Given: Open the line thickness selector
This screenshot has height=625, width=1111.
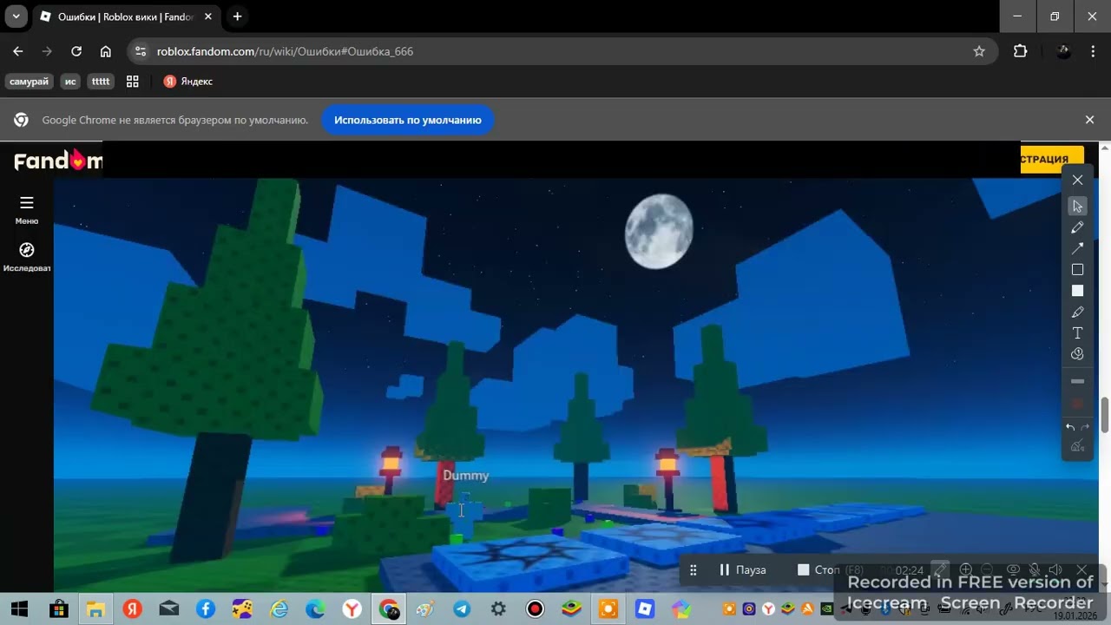Looking at the screenshot, I should pos(1077,381).
